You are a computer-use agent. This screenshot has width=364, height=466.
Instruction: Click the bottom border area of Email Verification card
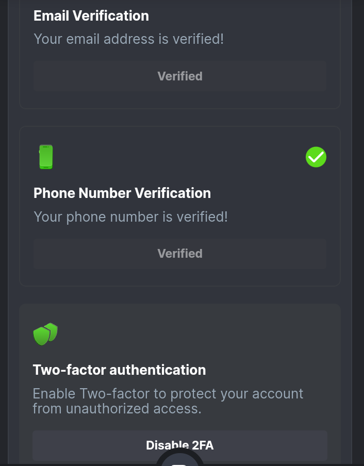180,108
